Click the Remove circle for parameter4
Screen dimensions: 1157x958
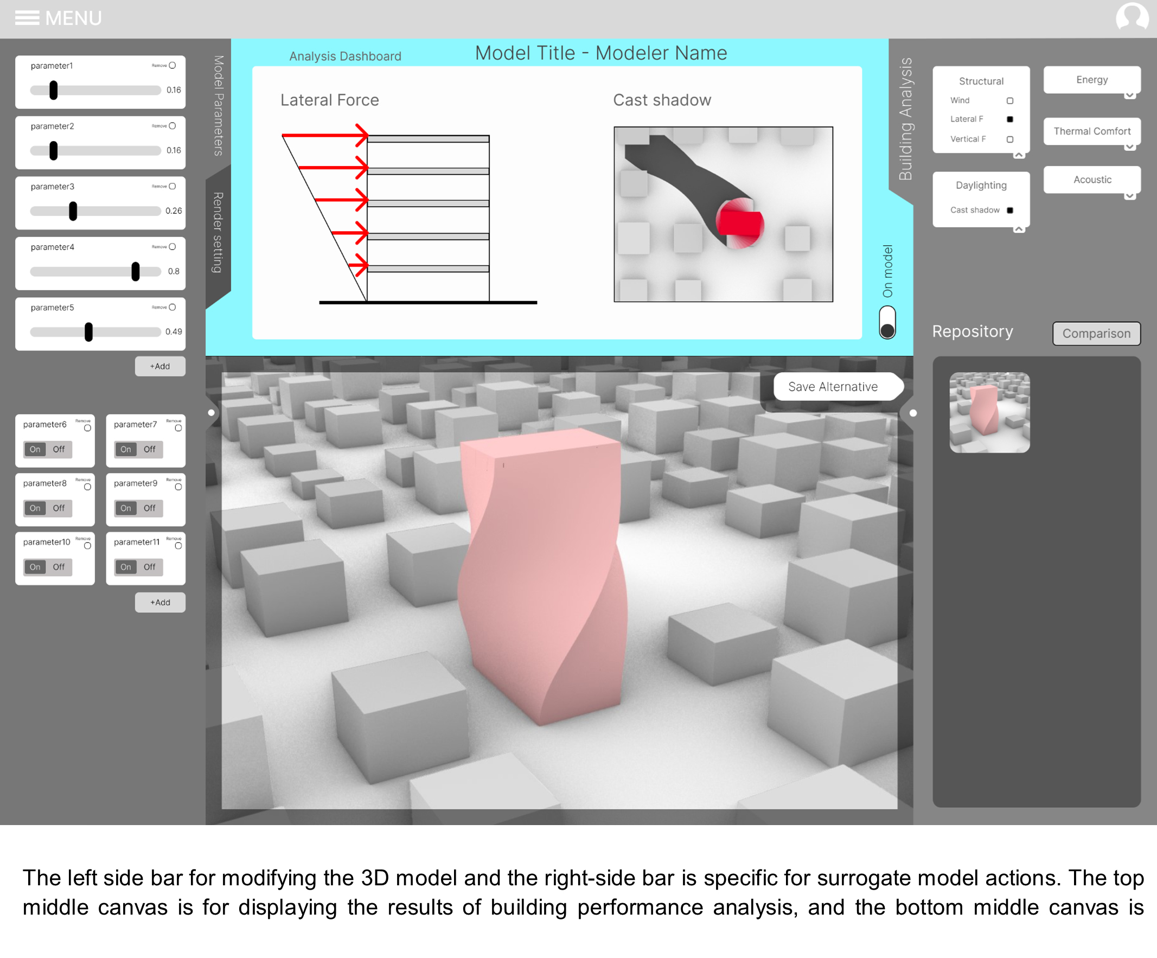click(x=172, y=247)
